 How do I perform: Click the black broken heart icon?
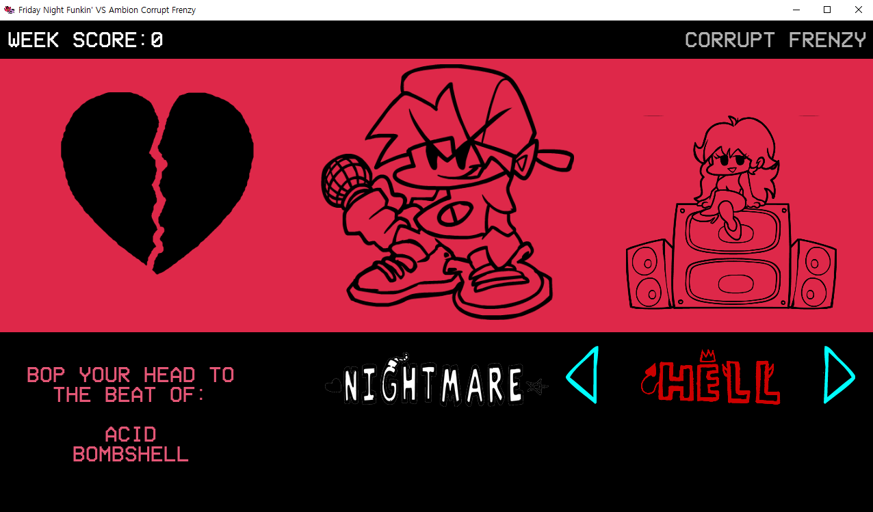157,183
